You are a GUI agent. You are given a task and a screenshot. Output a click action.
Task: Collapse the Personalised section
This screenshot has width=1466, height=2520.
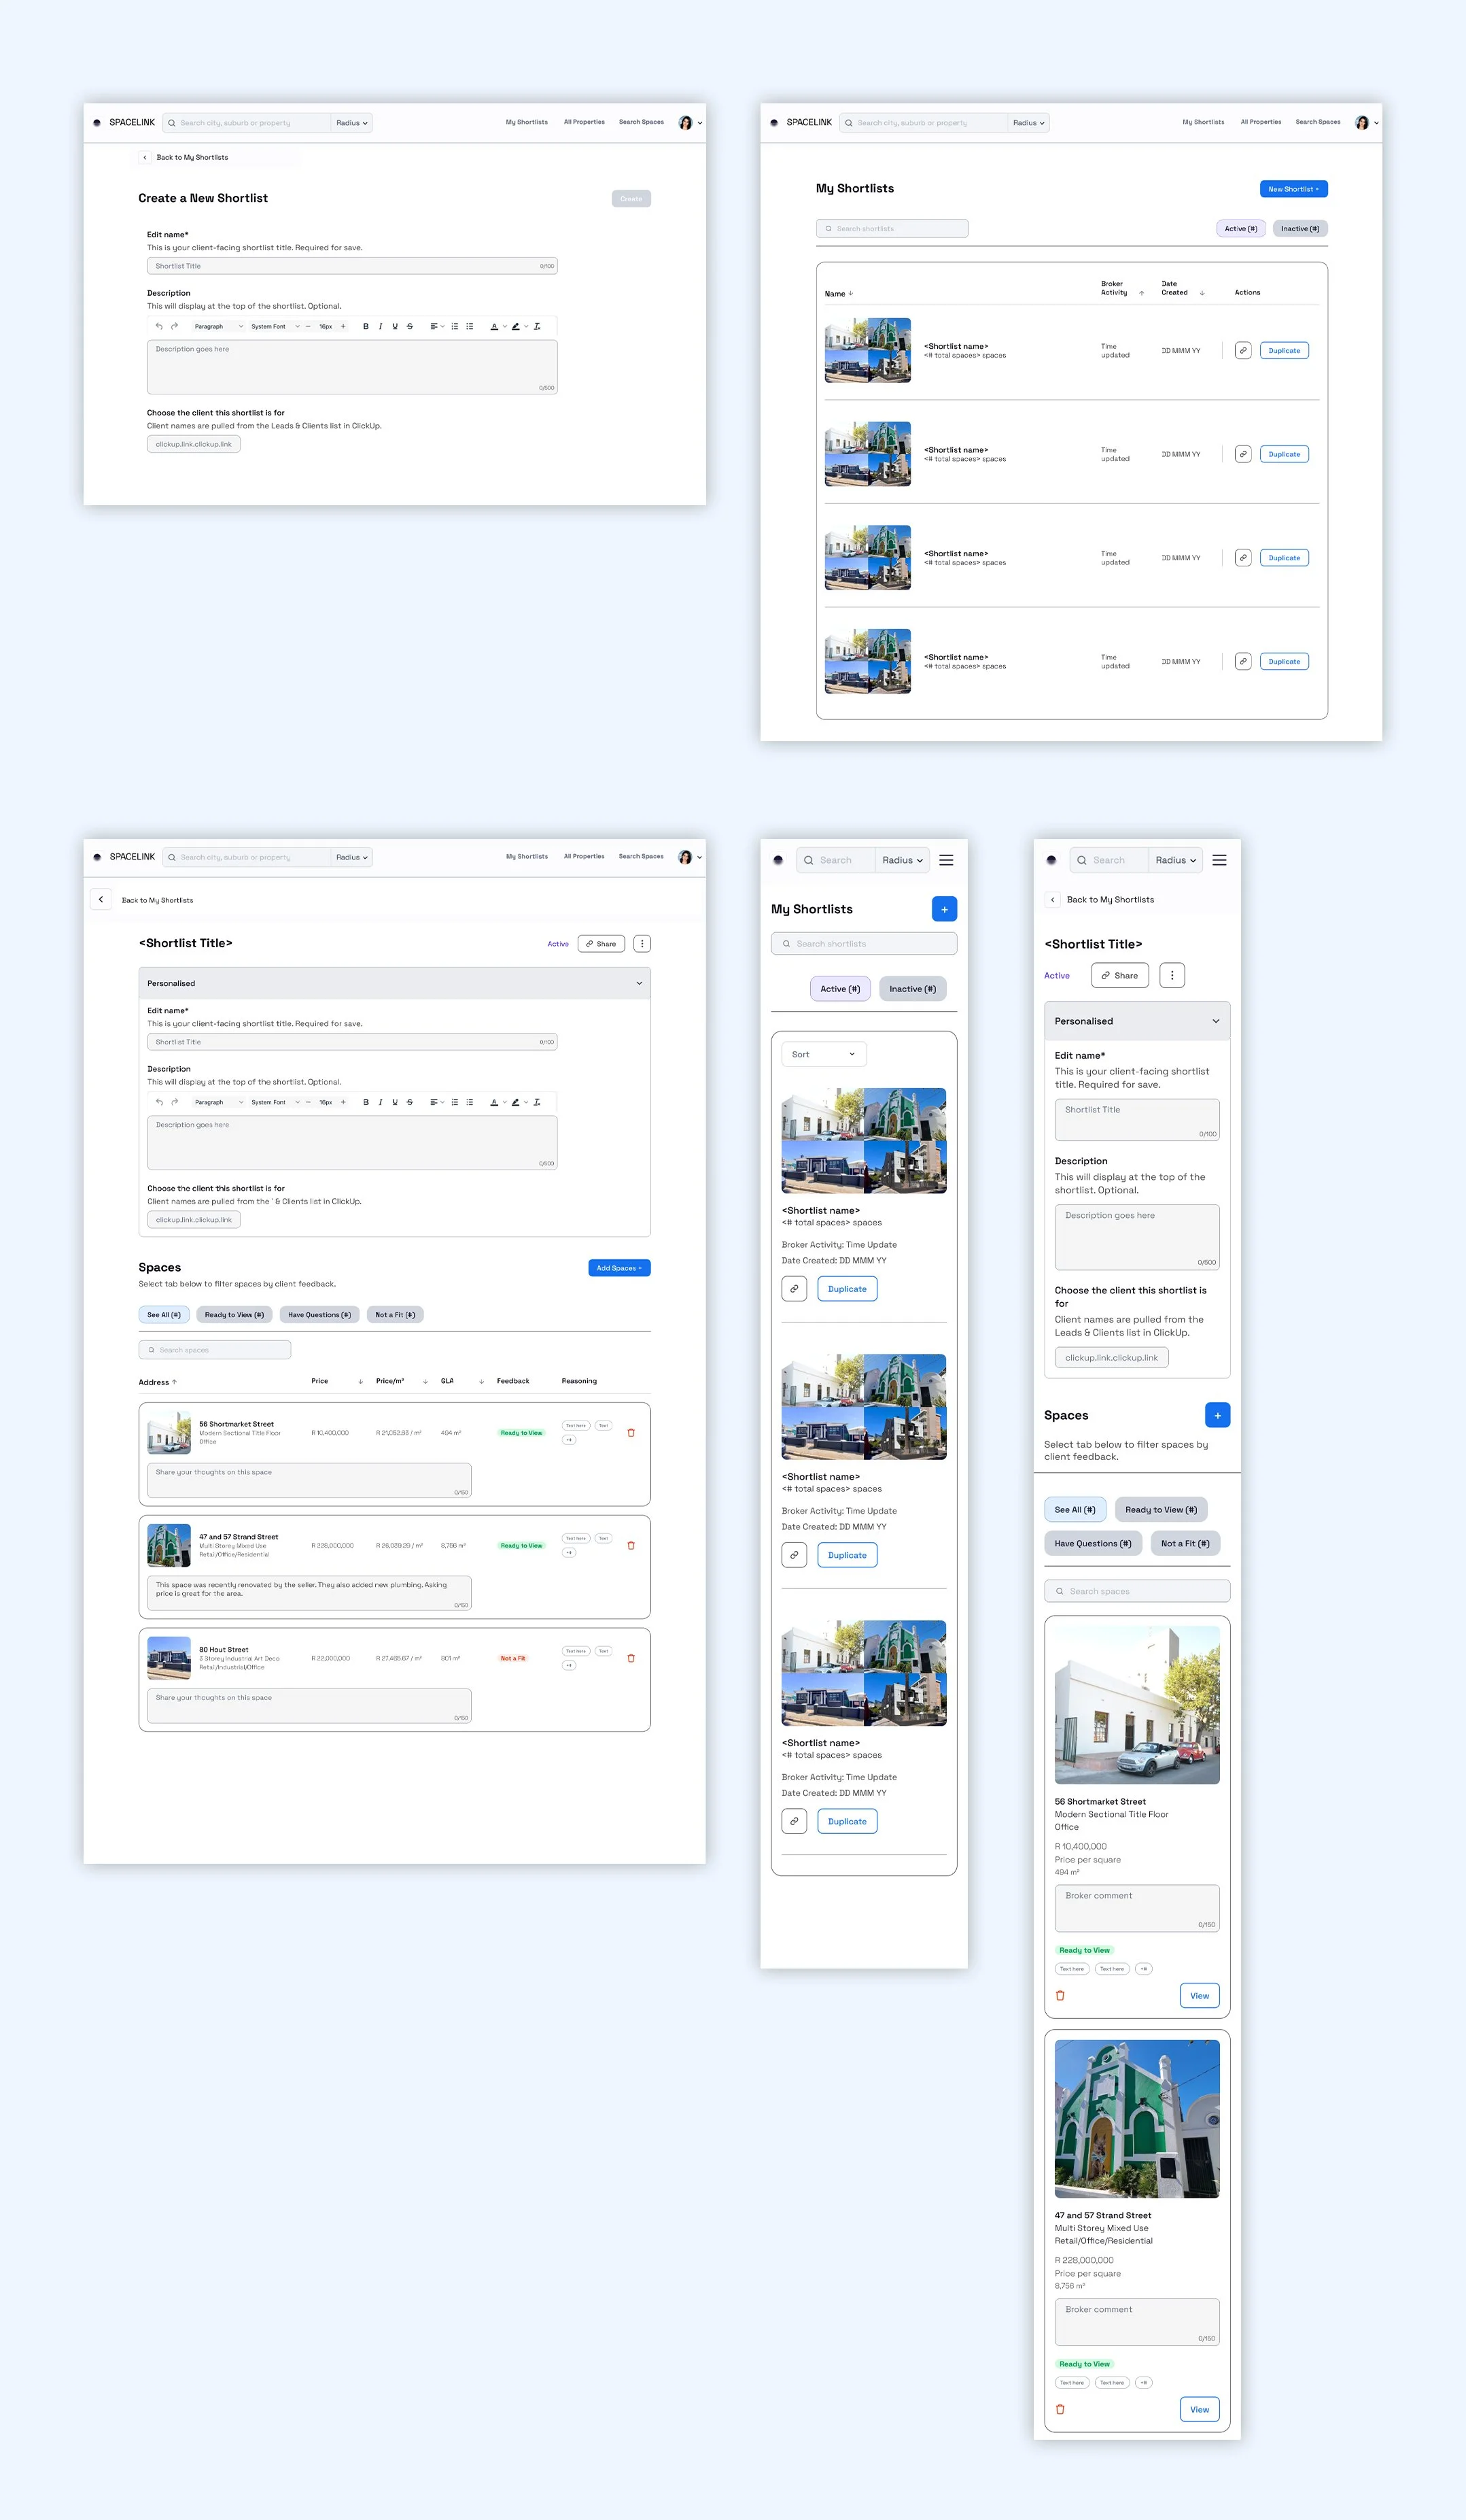tap(640, 983)
